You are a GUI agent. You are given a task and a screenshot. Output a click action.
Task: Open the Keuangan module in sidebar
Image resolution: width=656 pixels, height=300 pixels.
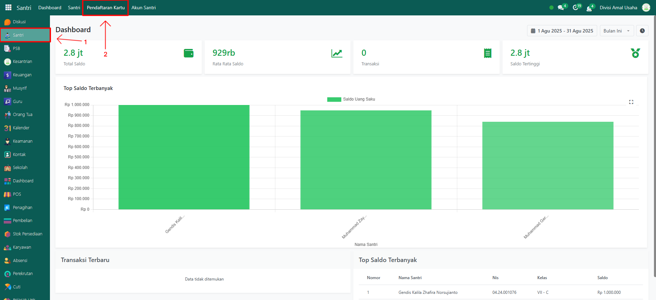click(22, 75)
